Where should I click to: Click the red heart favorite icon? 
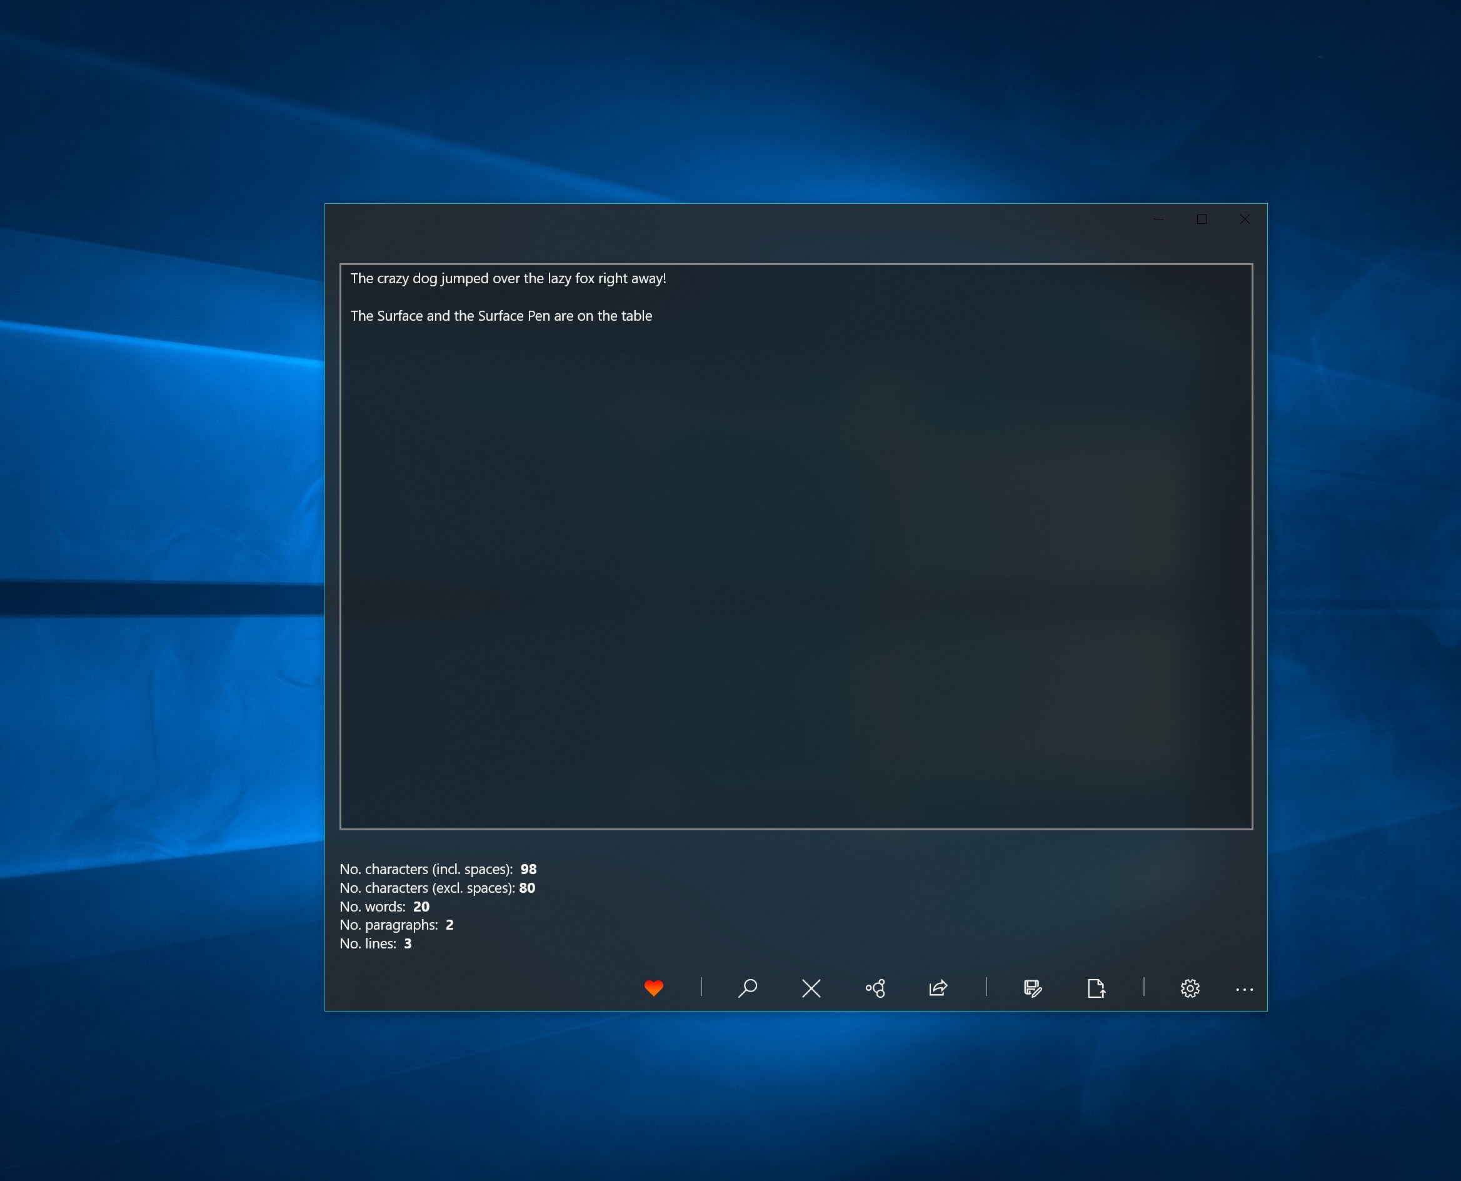point(653,988)
